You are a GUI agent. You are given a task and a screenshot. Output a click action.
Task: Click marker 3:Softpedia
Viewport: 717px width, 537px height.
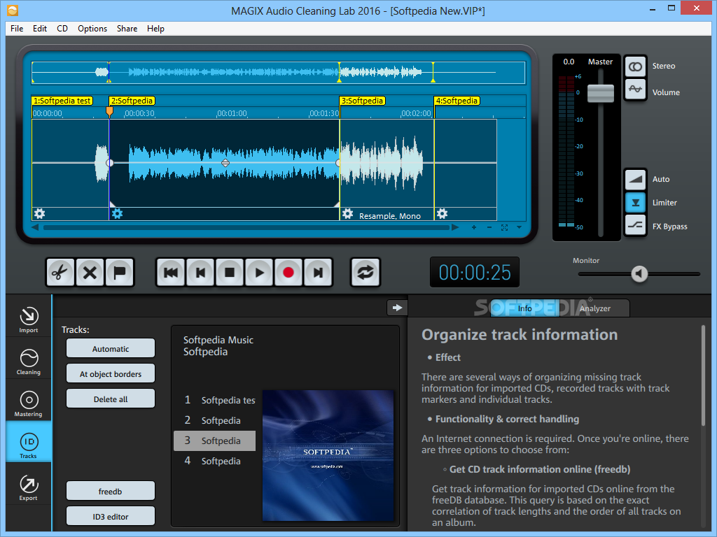click(363, 101)
